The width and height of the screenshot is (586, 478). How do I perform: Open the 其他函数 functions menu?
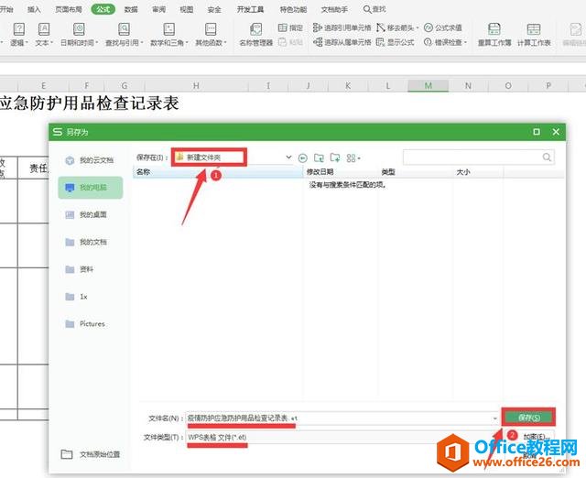(211, 35)
